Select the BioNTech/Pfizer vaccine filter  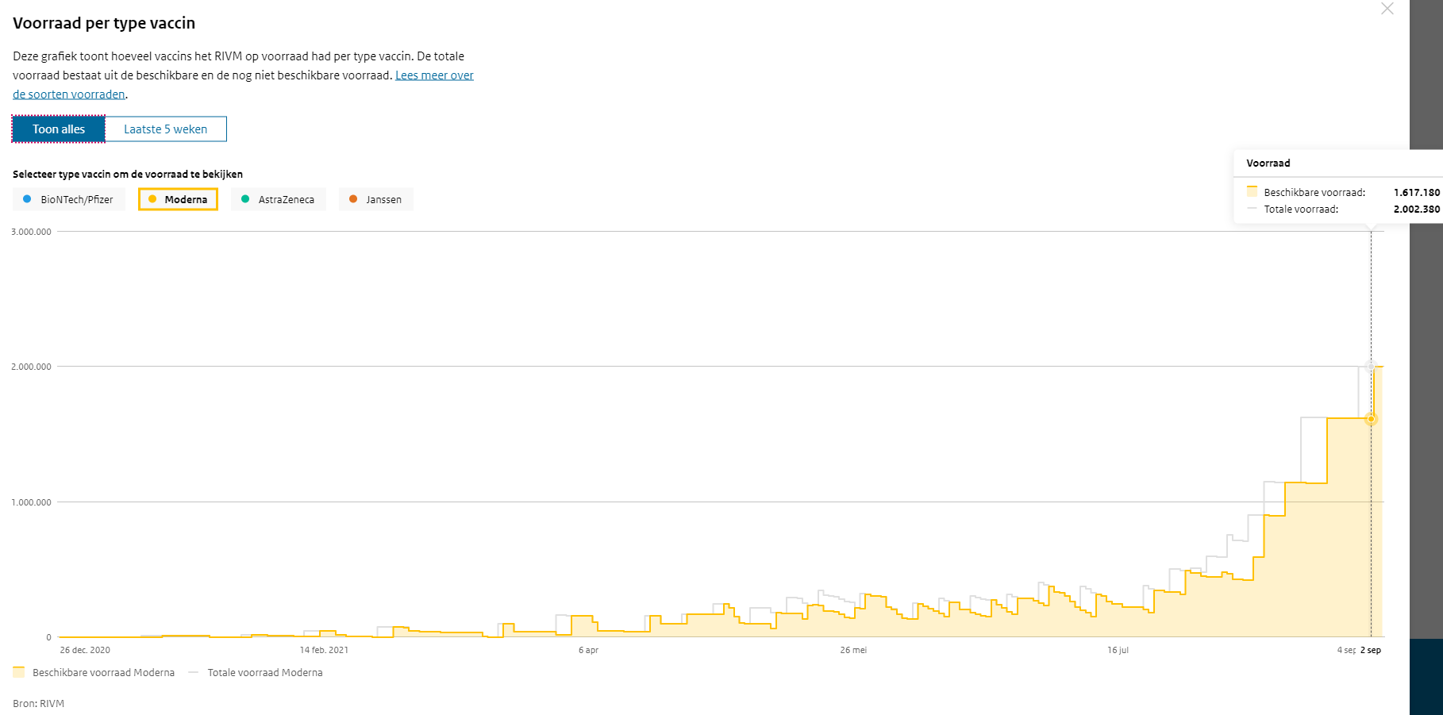pyautogui.click(x=69, y=199)
